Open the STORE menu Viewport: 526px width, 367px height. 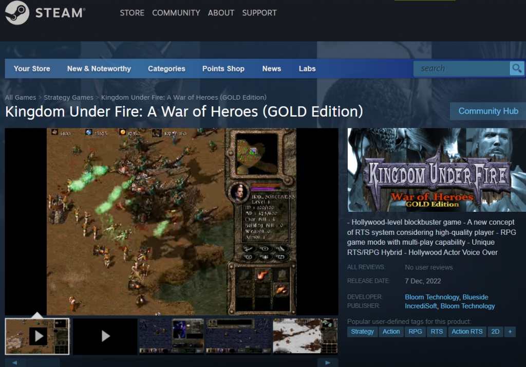click(x=132, y=13)
